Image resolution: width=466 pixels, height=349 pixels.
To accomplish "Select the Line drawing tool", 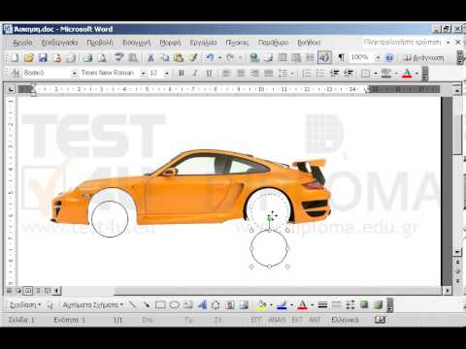I will (x=132, y=304).
